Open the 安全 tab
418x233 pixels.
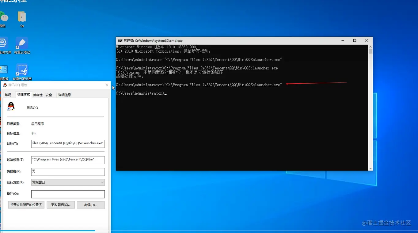pos(49,95)
